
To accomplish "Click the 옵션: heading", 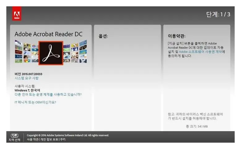I will click(x=103, y=36).
